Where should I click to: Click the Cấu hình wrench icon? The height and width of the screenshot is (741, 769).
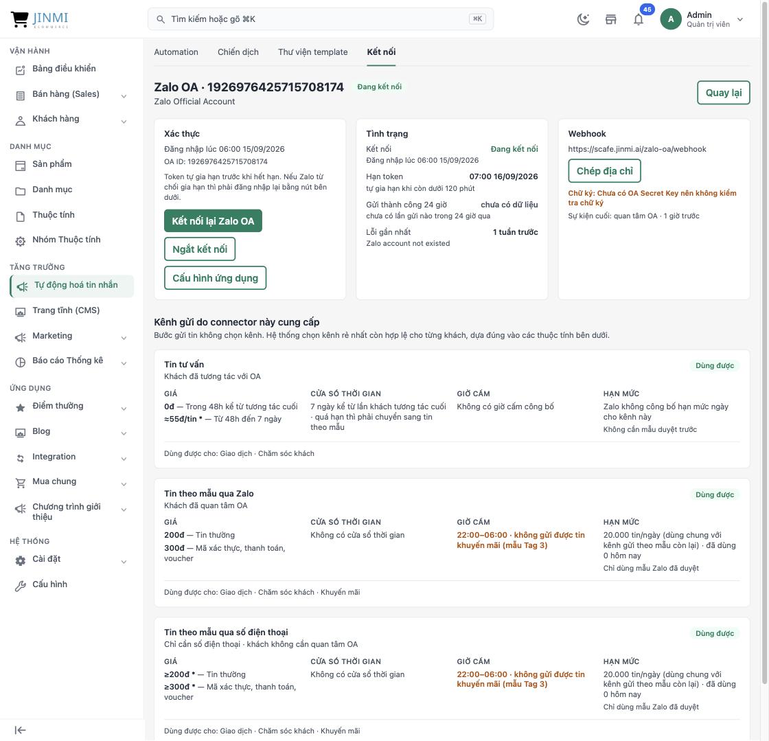[20, 586]
